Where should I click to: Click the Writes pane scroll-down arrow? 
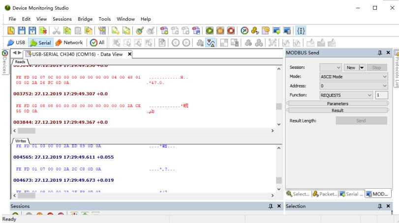[279, 189]
